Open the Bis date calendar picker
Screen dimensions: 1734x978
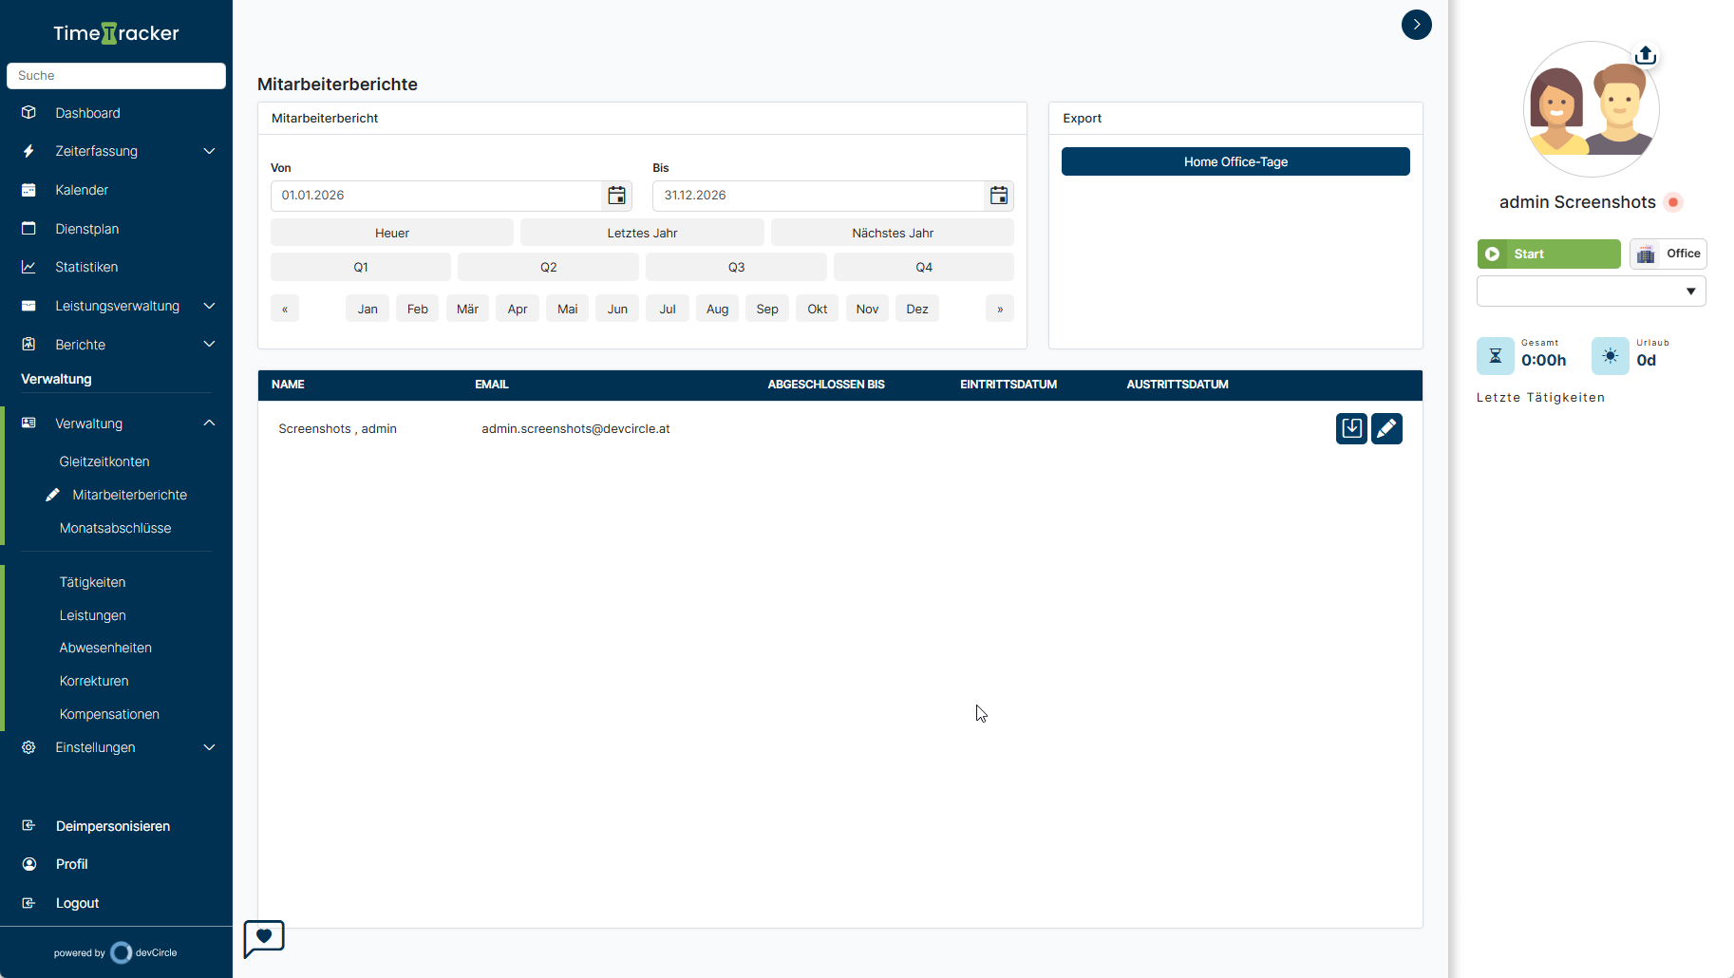[999, 196]
